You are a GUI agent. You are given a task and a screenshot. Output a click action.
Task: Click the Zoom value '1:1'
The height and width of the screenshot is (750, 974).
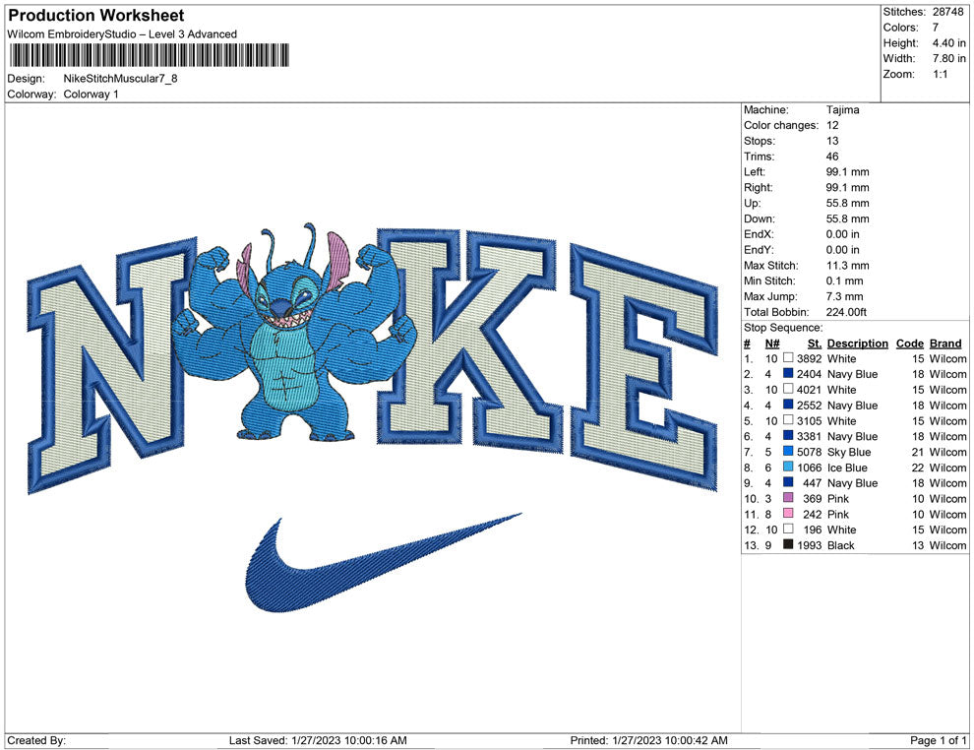coord(940,74)
